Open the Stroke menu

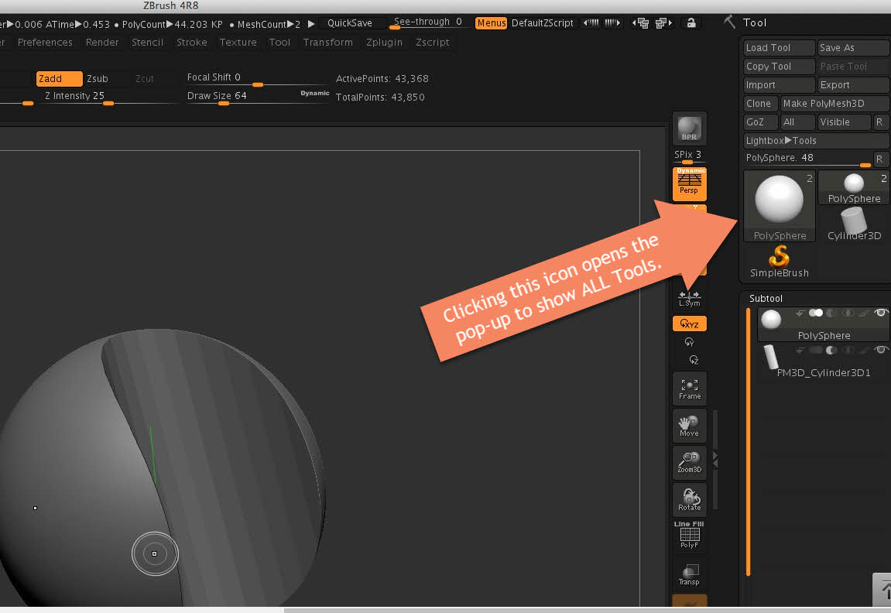(x=191, y=42)
